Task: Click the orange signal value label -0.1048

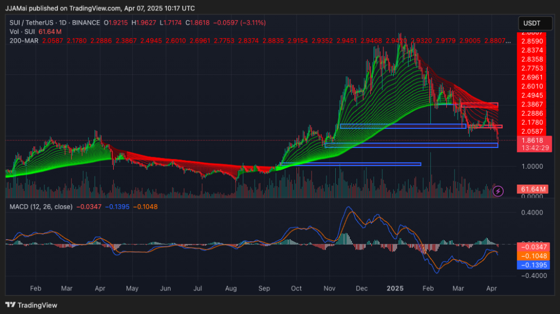Action: [533, 256]
